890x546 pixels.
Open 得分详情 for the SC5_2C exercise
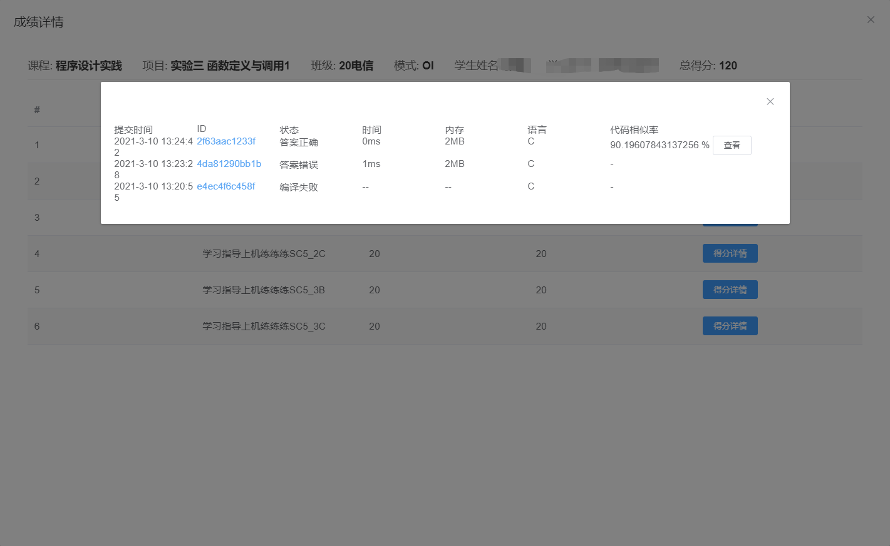730,253
